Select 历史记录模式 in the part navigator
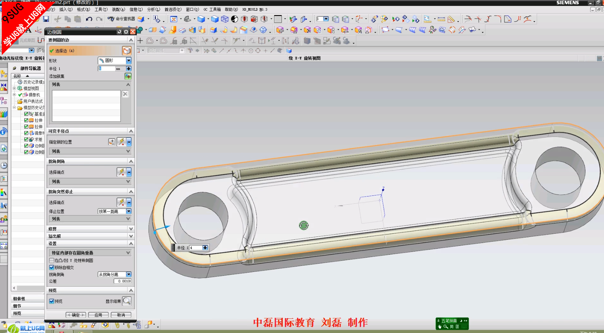This screenshot has height=333, width=604. tap(34, 82)
